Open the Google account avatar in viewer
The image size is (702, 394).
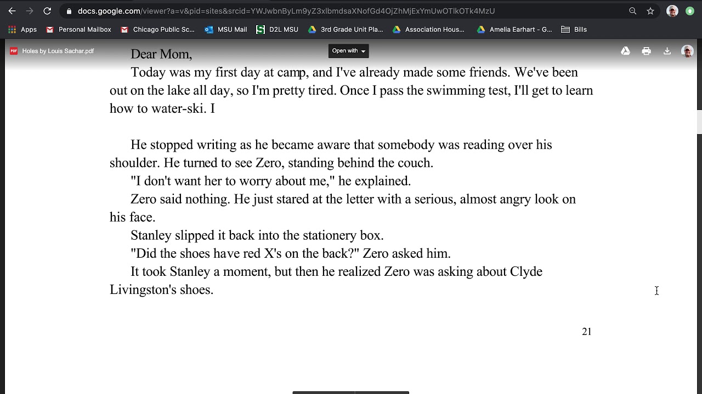(687, 51)
